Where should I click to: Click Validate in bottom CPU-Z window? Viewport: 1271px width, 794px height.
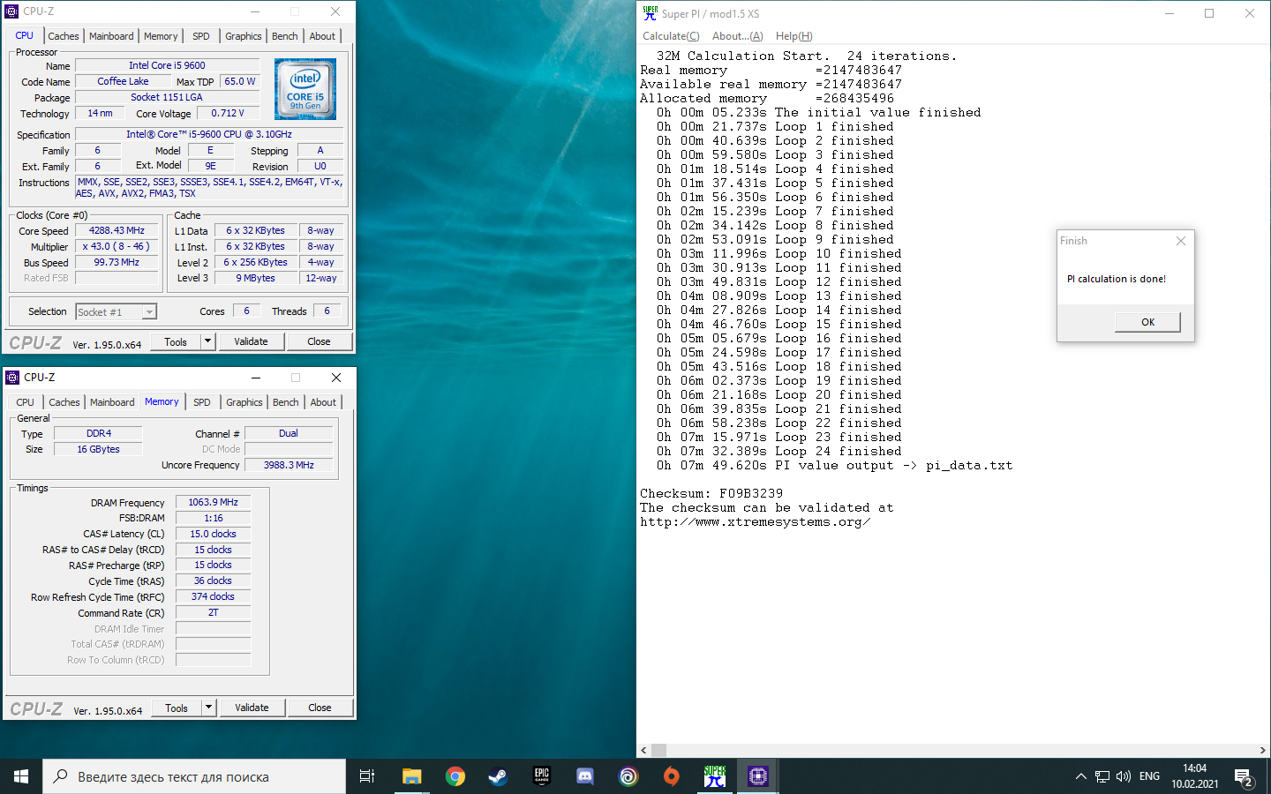252,708
